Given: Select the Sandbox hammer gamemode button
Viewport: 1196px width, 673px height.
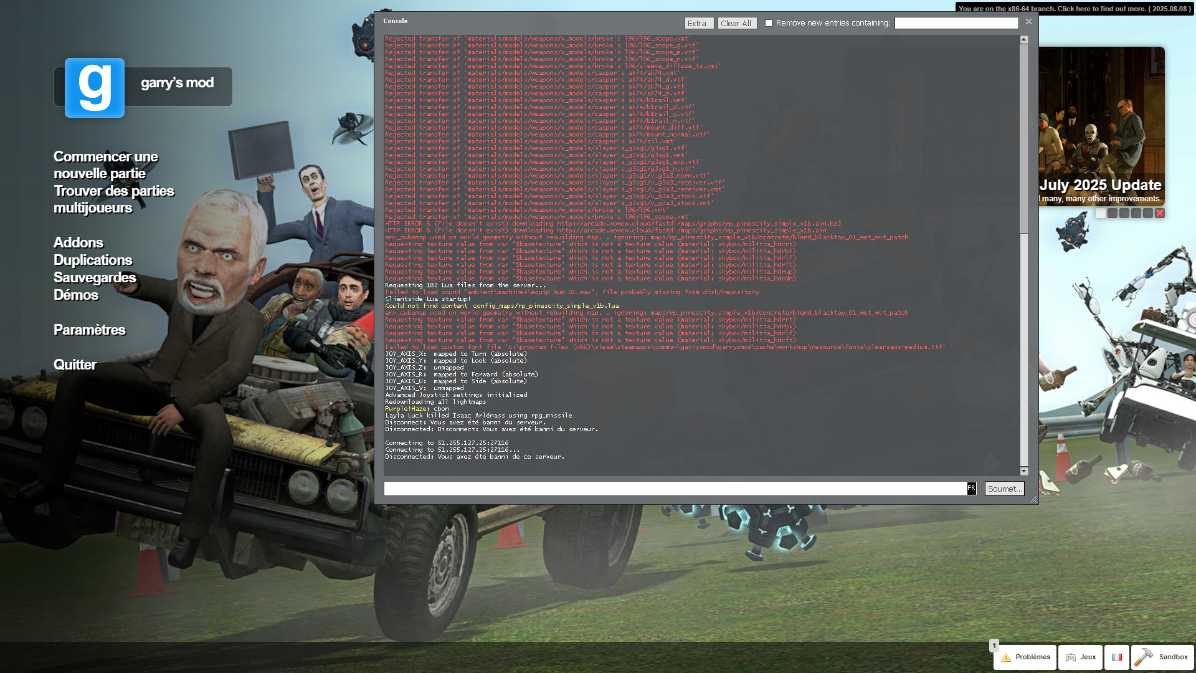Looking at the screenshot, I should 1162,657.
